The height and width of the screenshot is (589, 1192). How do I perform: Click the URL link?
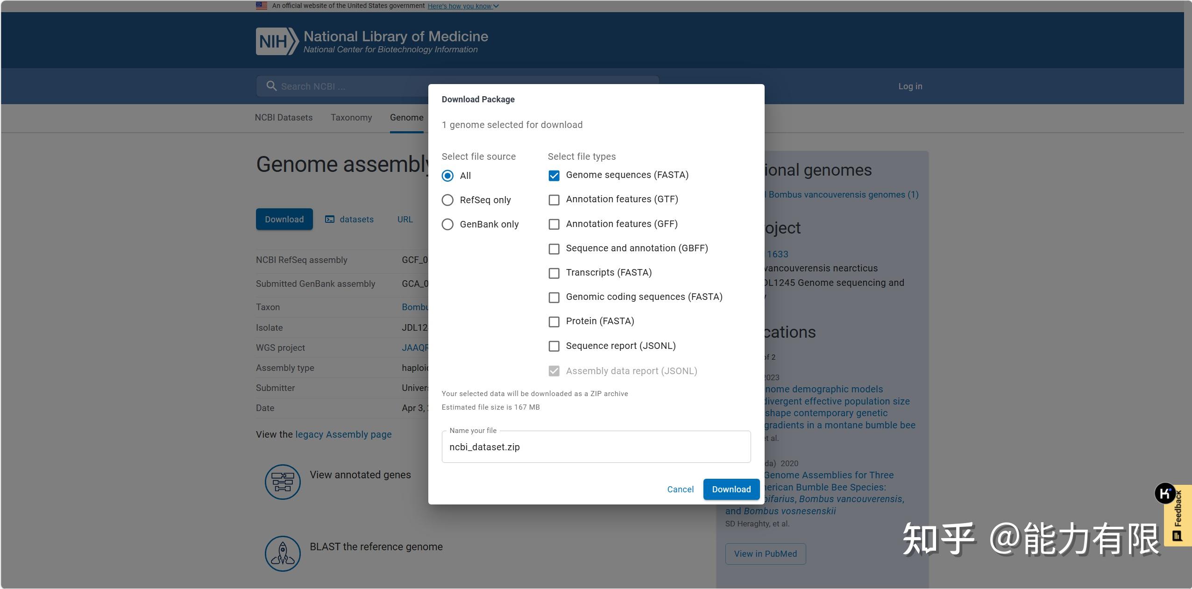click(405, 219)
